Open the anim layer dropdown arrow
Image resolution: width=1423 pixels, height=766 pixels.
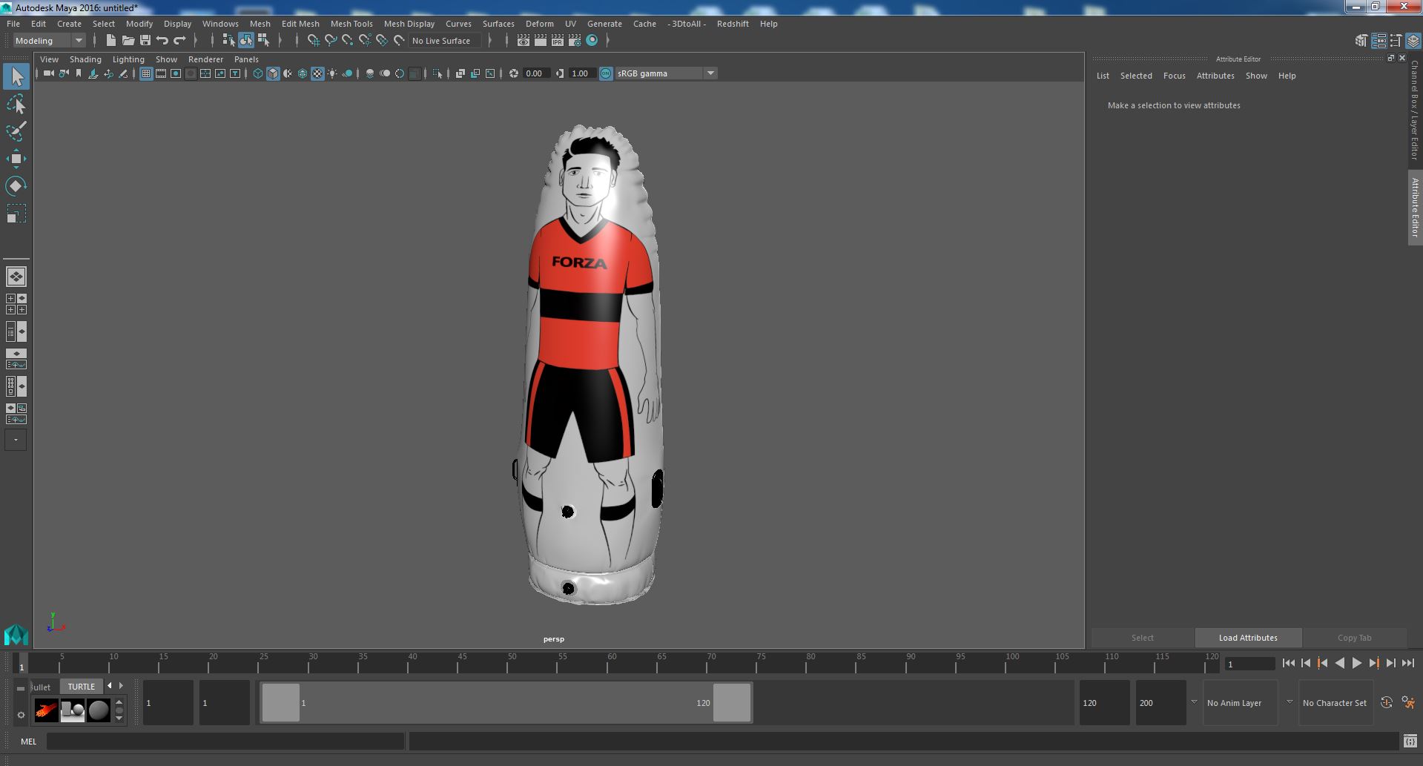[x=1194, y=702]
